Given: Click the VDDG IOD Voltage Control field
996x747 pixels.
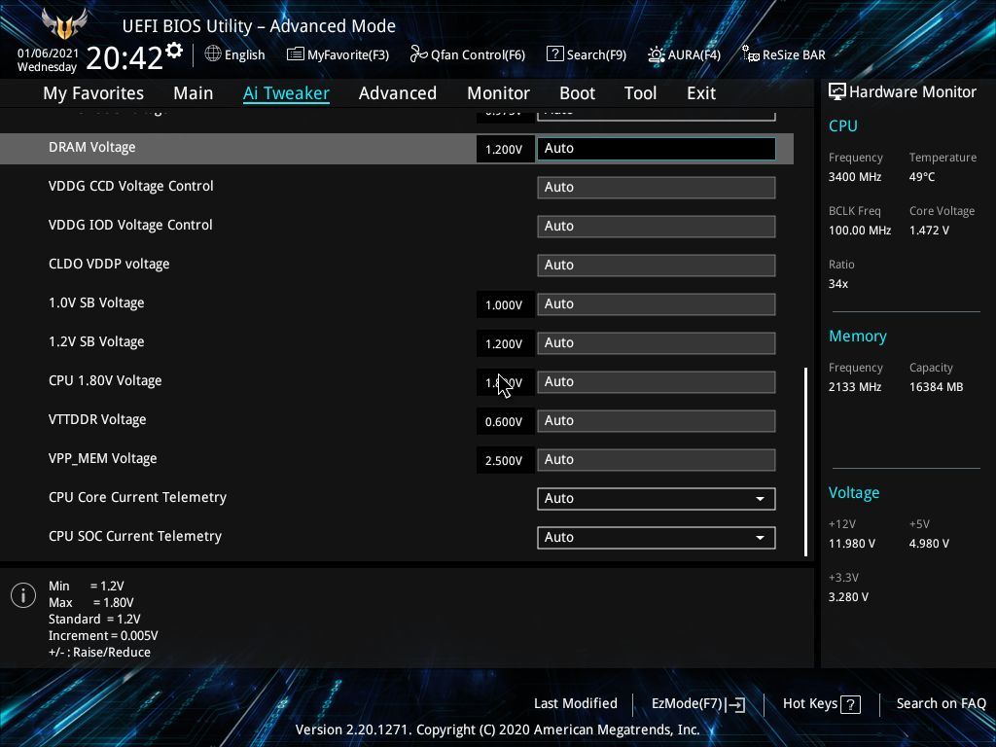Looking at the screenshot, I should coord(657,226).
